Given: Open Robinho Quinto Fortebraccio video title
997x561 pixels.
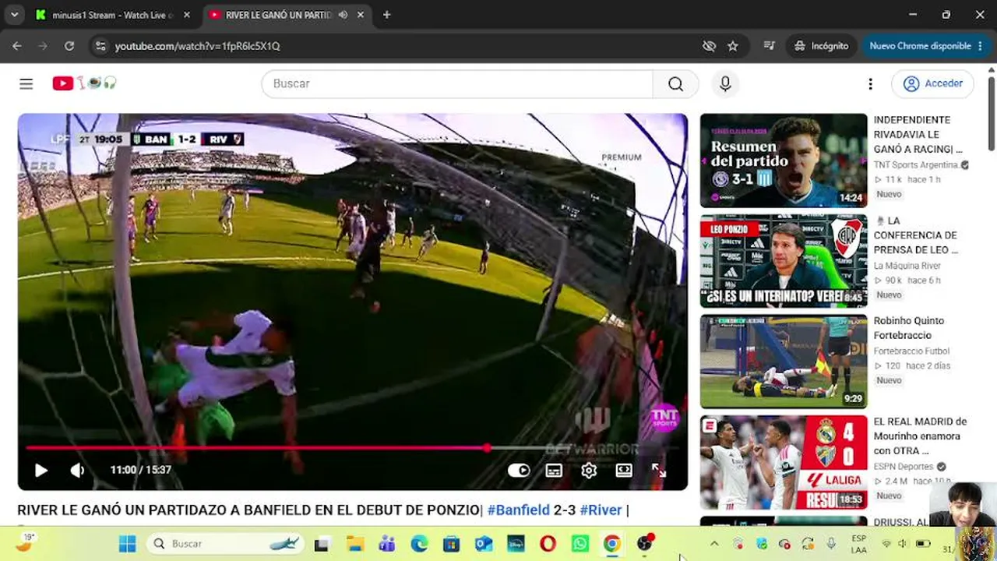Looking at the screenshot, I should click(x=909, y=328).
